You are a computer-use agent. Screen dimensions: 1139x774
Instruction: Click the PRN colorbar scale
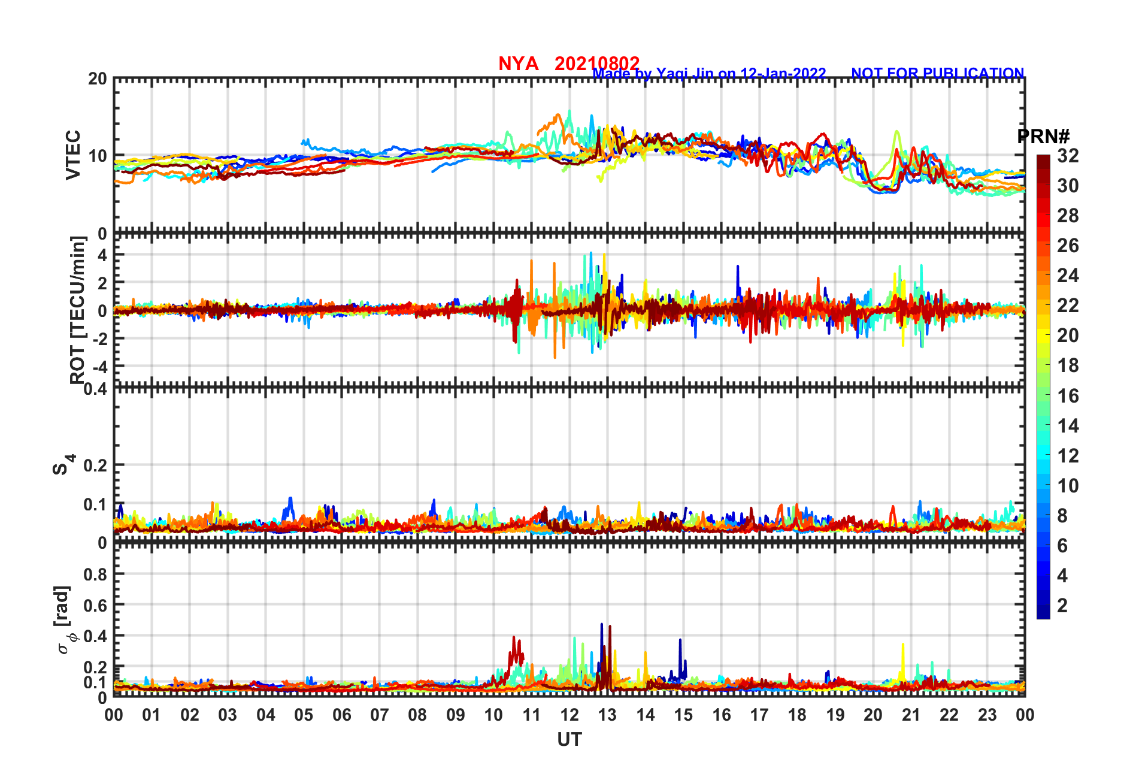[x=1043, y=386]
